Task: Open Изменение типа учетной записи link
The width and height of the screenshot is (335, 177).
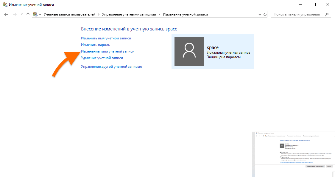Action: (x=108, y=51)
